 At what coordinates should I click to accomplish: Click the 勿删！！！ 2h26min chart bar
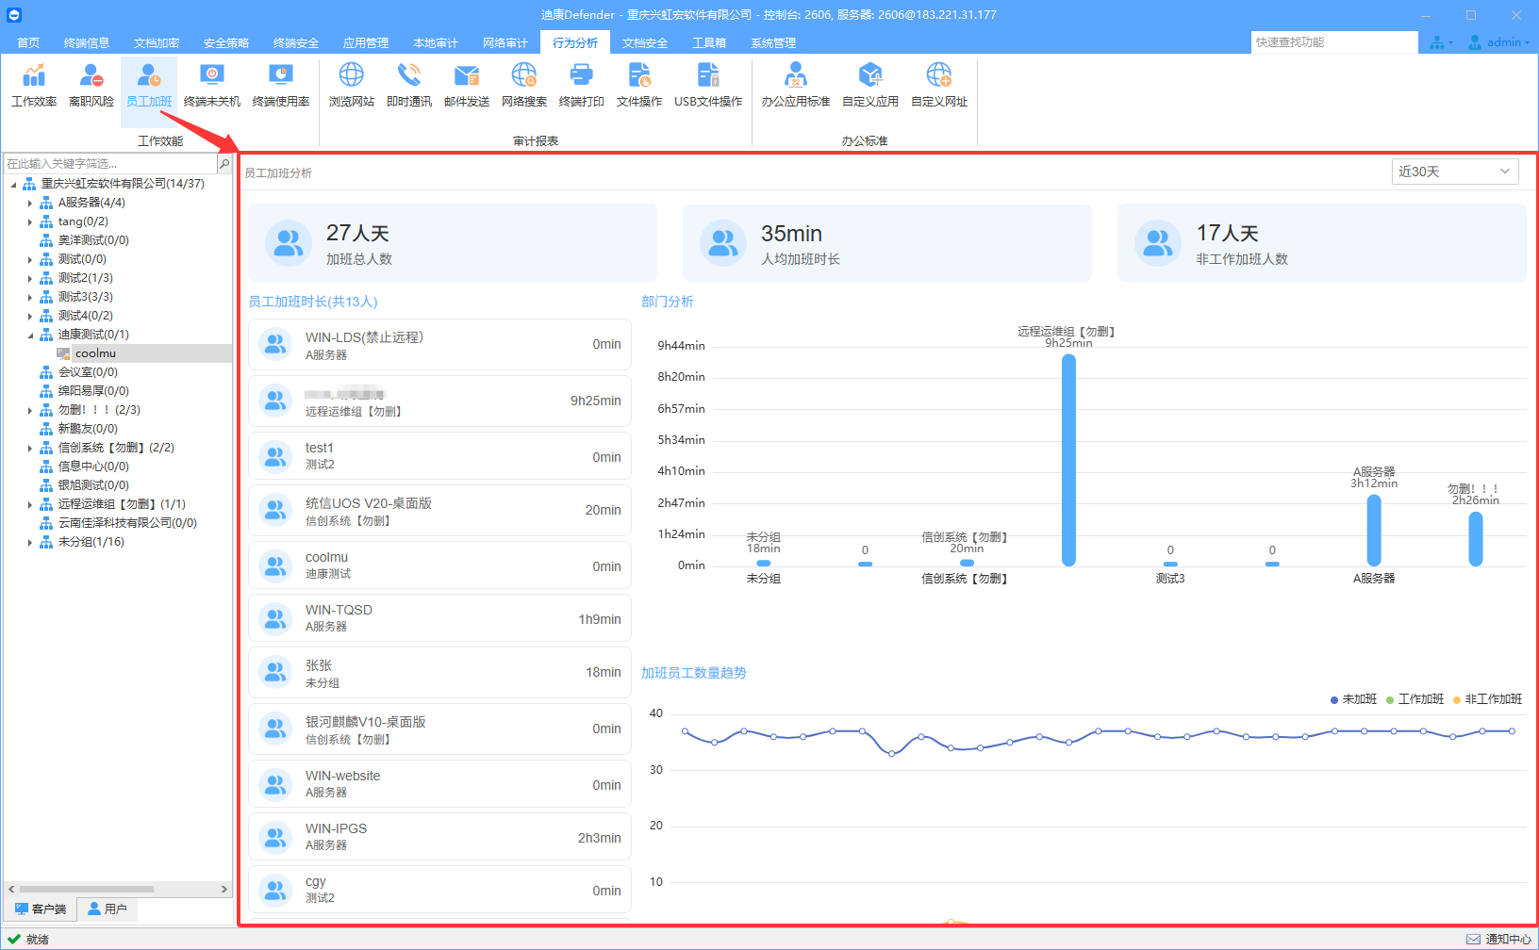pyautogui.click(x=1476, y=538)
